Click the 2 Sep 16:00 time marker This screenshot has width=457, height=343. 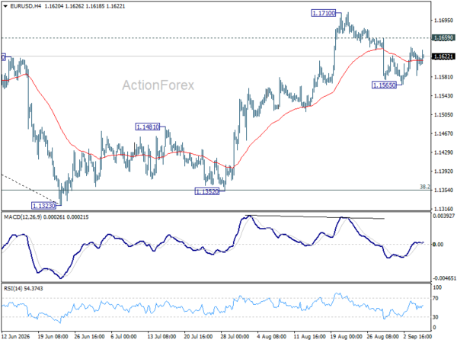[418, 337]
